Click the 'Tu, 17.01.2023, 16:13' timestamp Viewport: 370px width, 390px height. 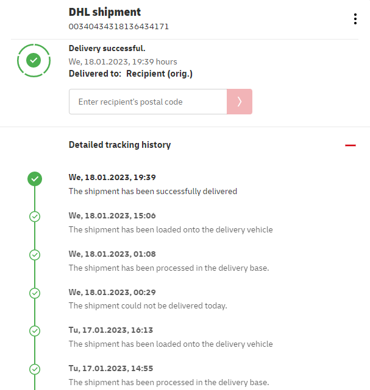pyautogui.click(x=111, y=330)
